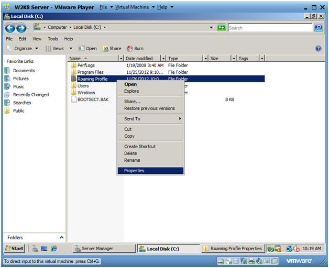Choose Cut in the context menu
Image resolution: width=329 pixels, height=268 pixels.
(151, 129)
